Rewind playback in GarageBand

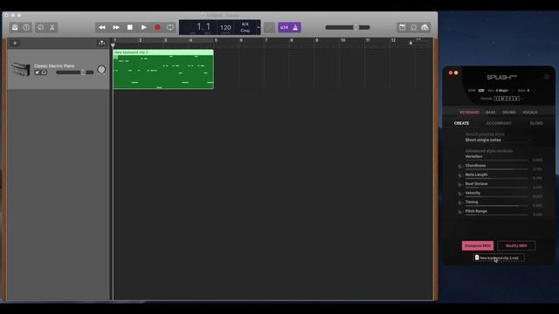pyautogui.click(x=102, y=27)
